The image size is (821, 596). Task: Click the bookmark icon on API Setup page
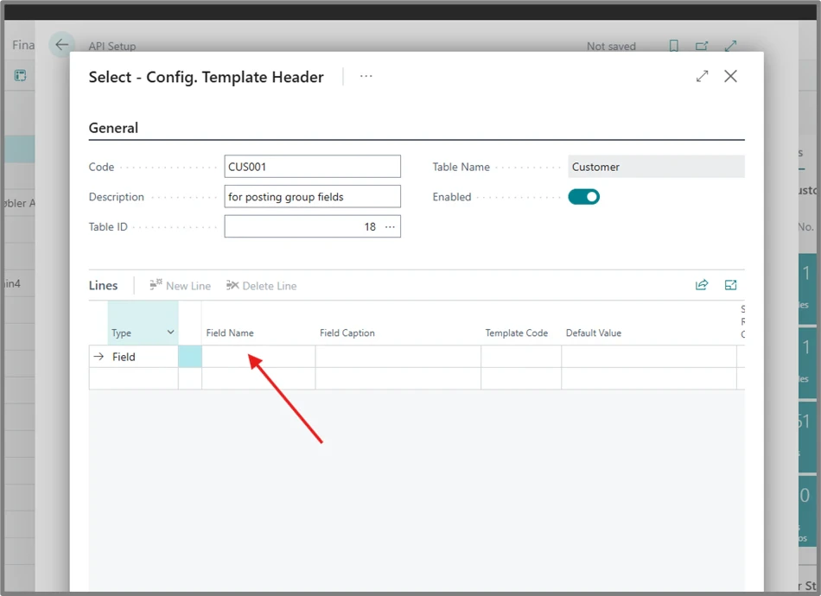pos(674,46)
